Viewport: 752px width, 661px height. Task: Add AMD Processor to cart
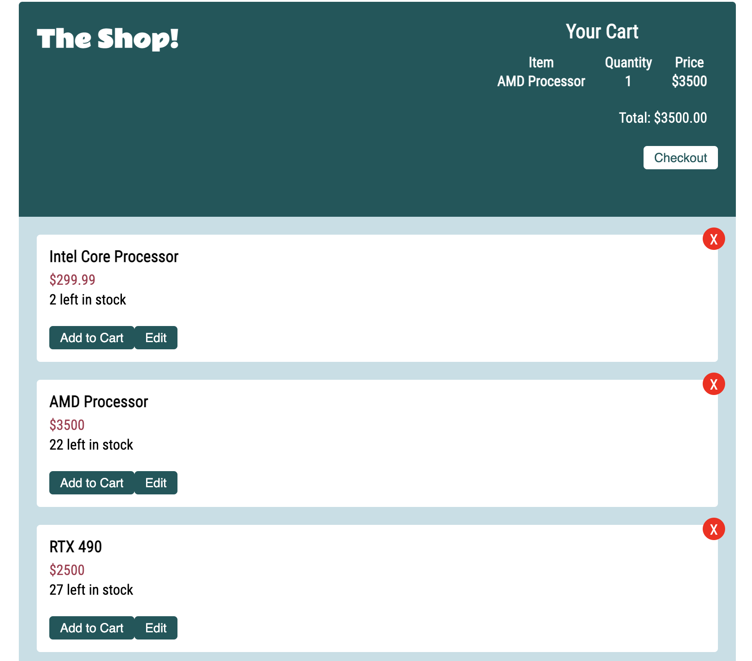click(x=91, y=483)
